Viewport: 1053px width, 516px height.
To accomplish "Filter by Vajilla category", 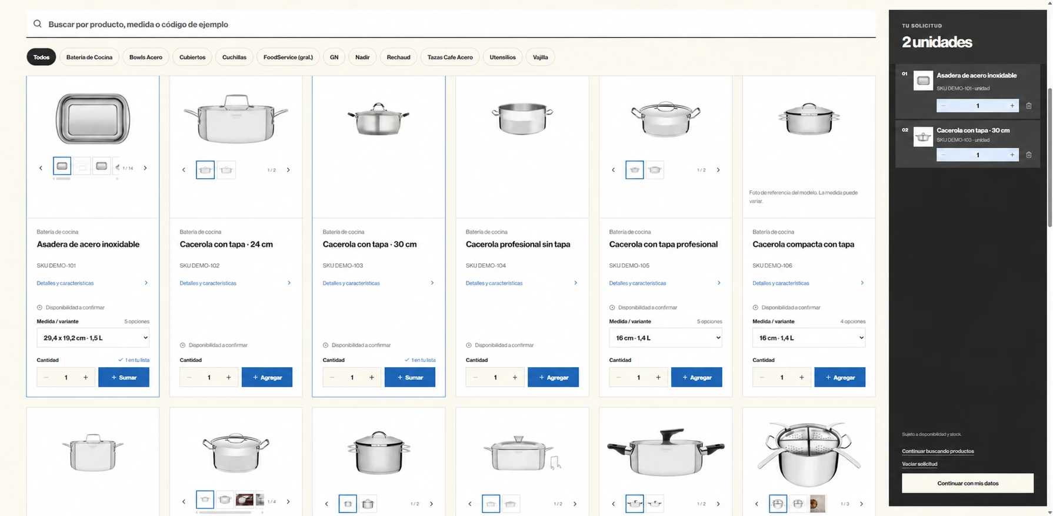I will click(x=540, y=57).
